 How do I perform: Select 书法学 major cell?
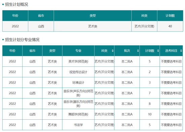tap(78, 125)
